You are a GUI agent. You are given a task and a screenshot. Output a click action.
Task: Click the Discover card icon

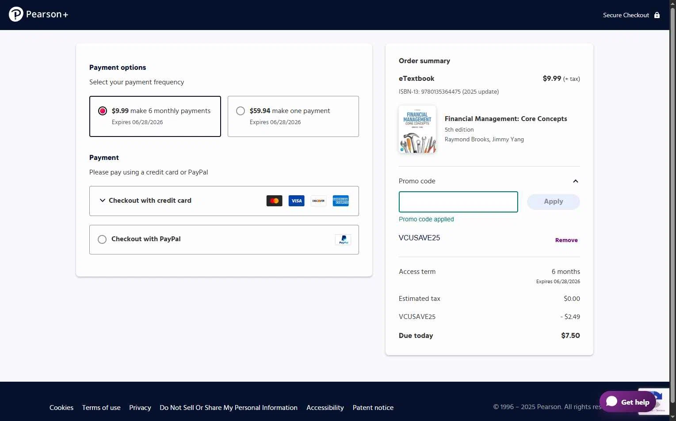[319, 201]
